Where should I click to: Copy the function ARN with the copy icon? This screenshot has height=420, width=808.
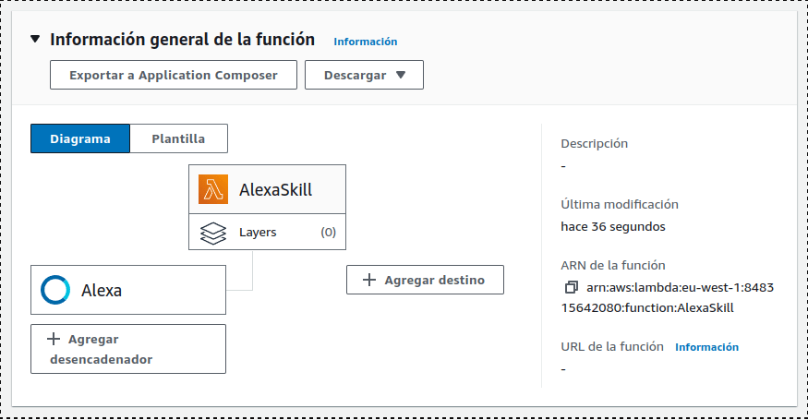pos(571,287)
